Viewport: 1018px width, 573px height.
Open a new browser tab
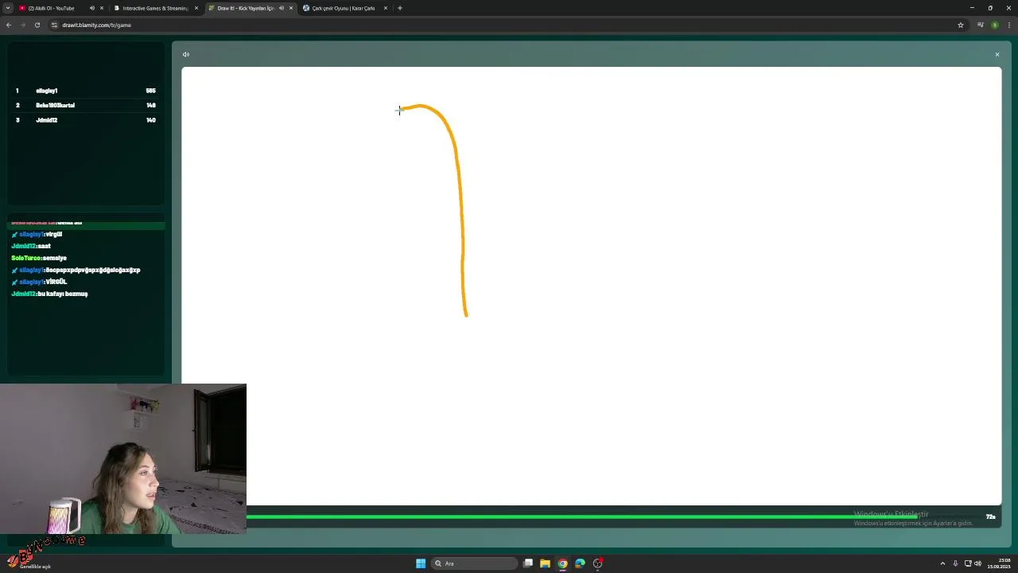pyautogui.click(x=400, y=8)
